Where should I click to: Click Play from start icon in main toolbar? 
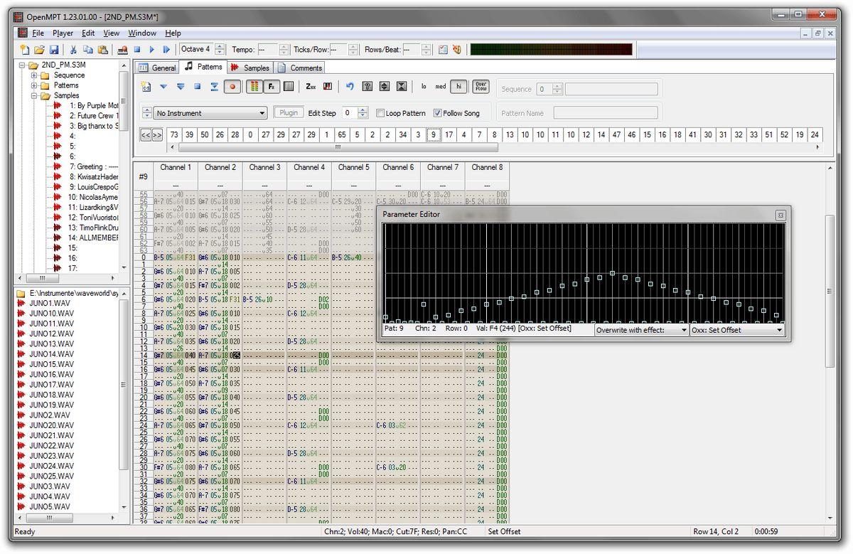pyautogui.click(x=166, y=50)
